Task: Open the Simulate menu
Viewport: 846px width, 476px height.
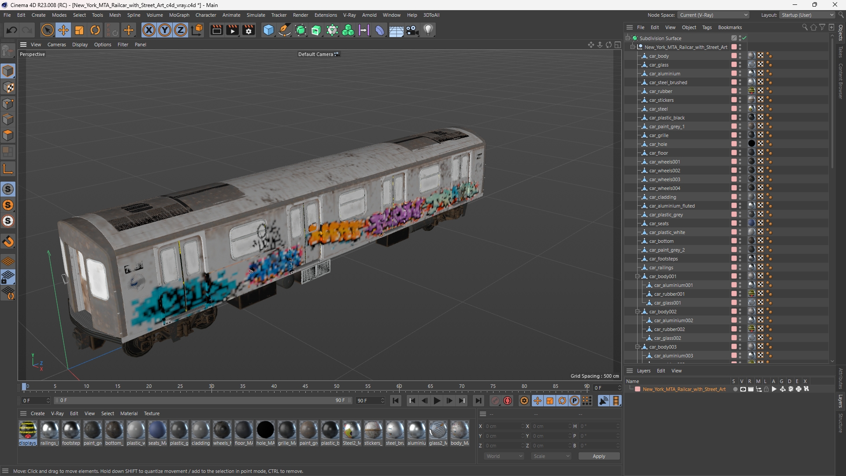Action: pyautogui.click(x=256, y=15)
